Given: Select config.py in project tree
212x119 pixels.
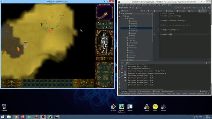Looking at the screenshot, I should 131,45.
